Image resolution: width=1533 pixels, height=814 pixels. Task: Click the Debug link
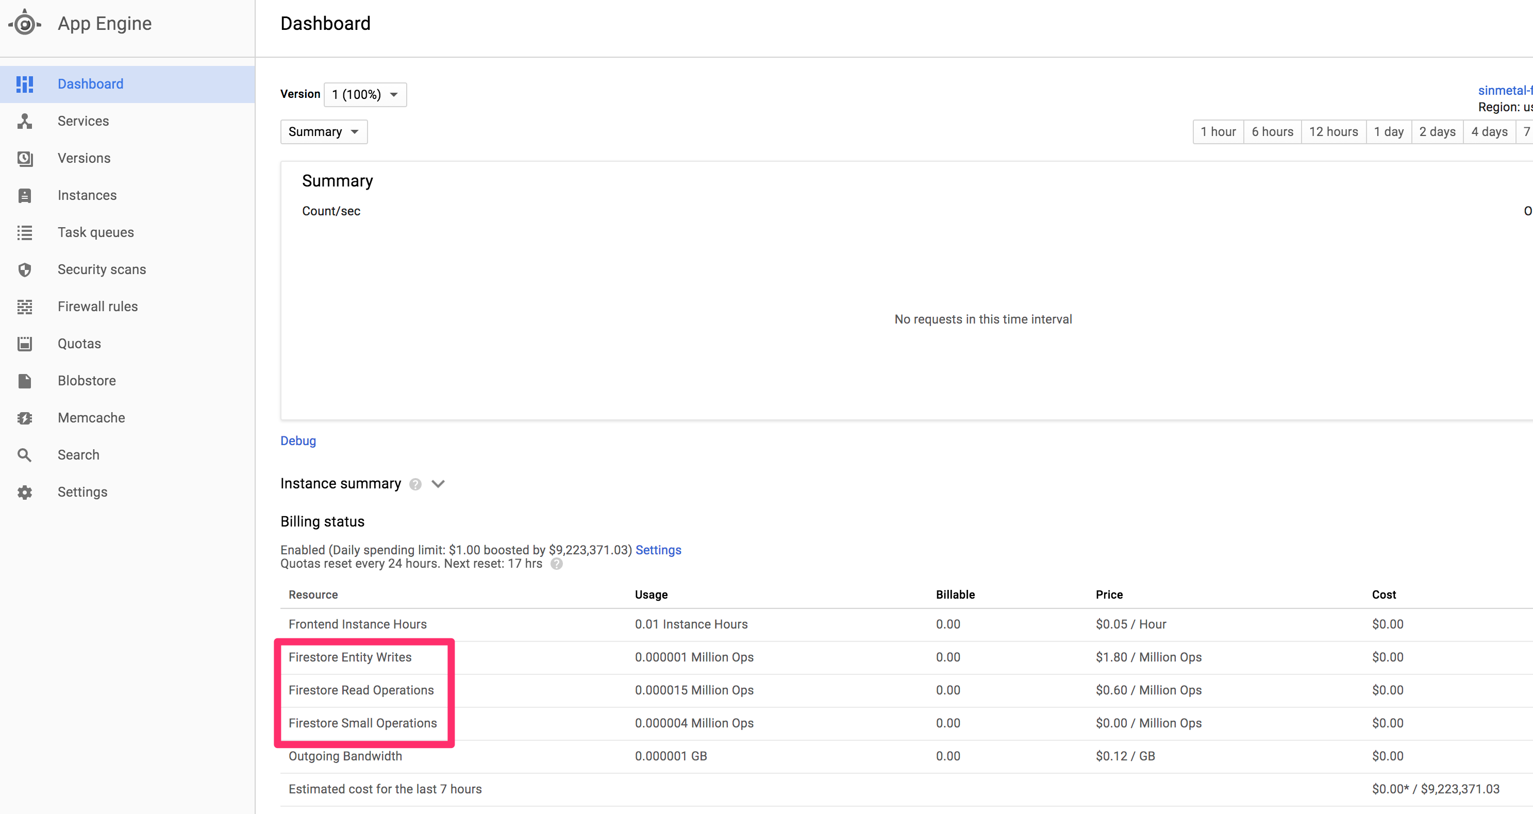[297, 440]
